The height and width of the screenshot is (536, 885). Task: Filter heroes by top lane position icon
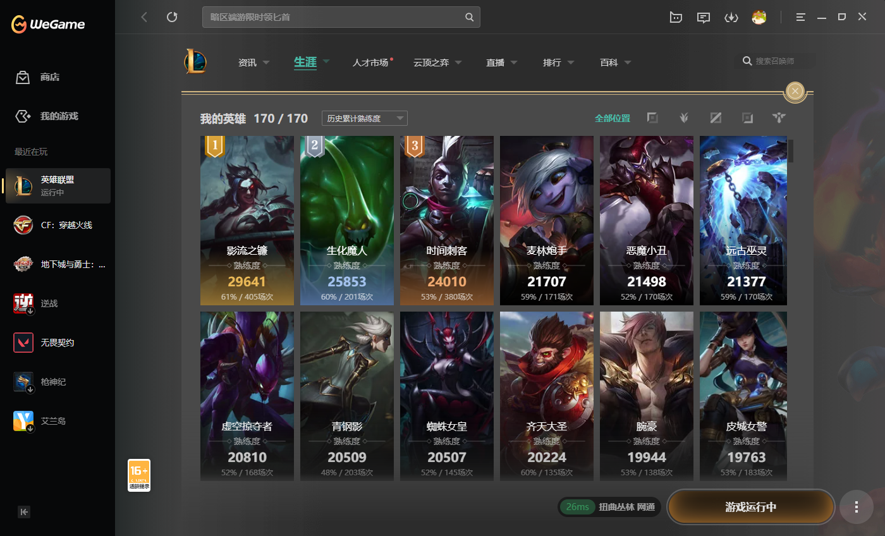652,118
